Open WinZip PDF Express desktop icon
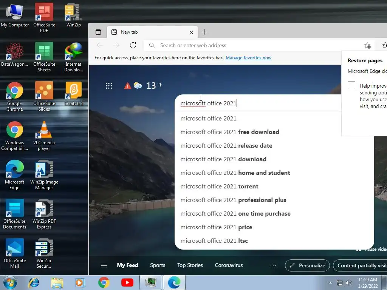 pyautogui.click(x=44, y=214)
